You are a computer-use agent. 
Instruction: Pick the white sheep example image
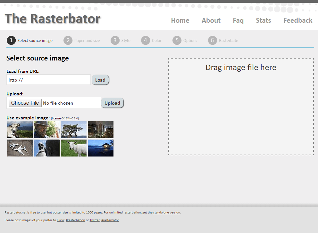coord(74,148)
